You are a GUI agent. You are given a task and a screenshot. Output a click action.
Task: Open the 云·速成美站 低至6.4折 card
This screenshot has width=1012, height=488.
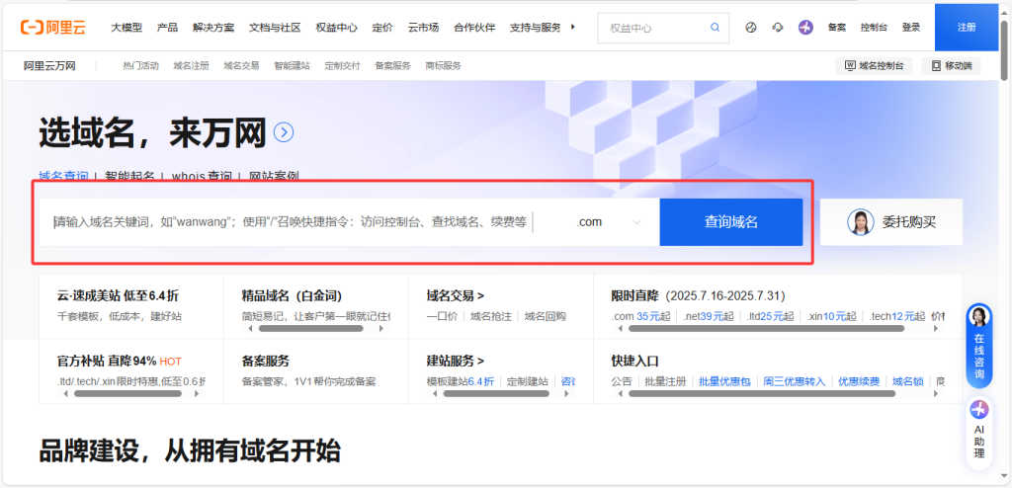pos(131,306)
